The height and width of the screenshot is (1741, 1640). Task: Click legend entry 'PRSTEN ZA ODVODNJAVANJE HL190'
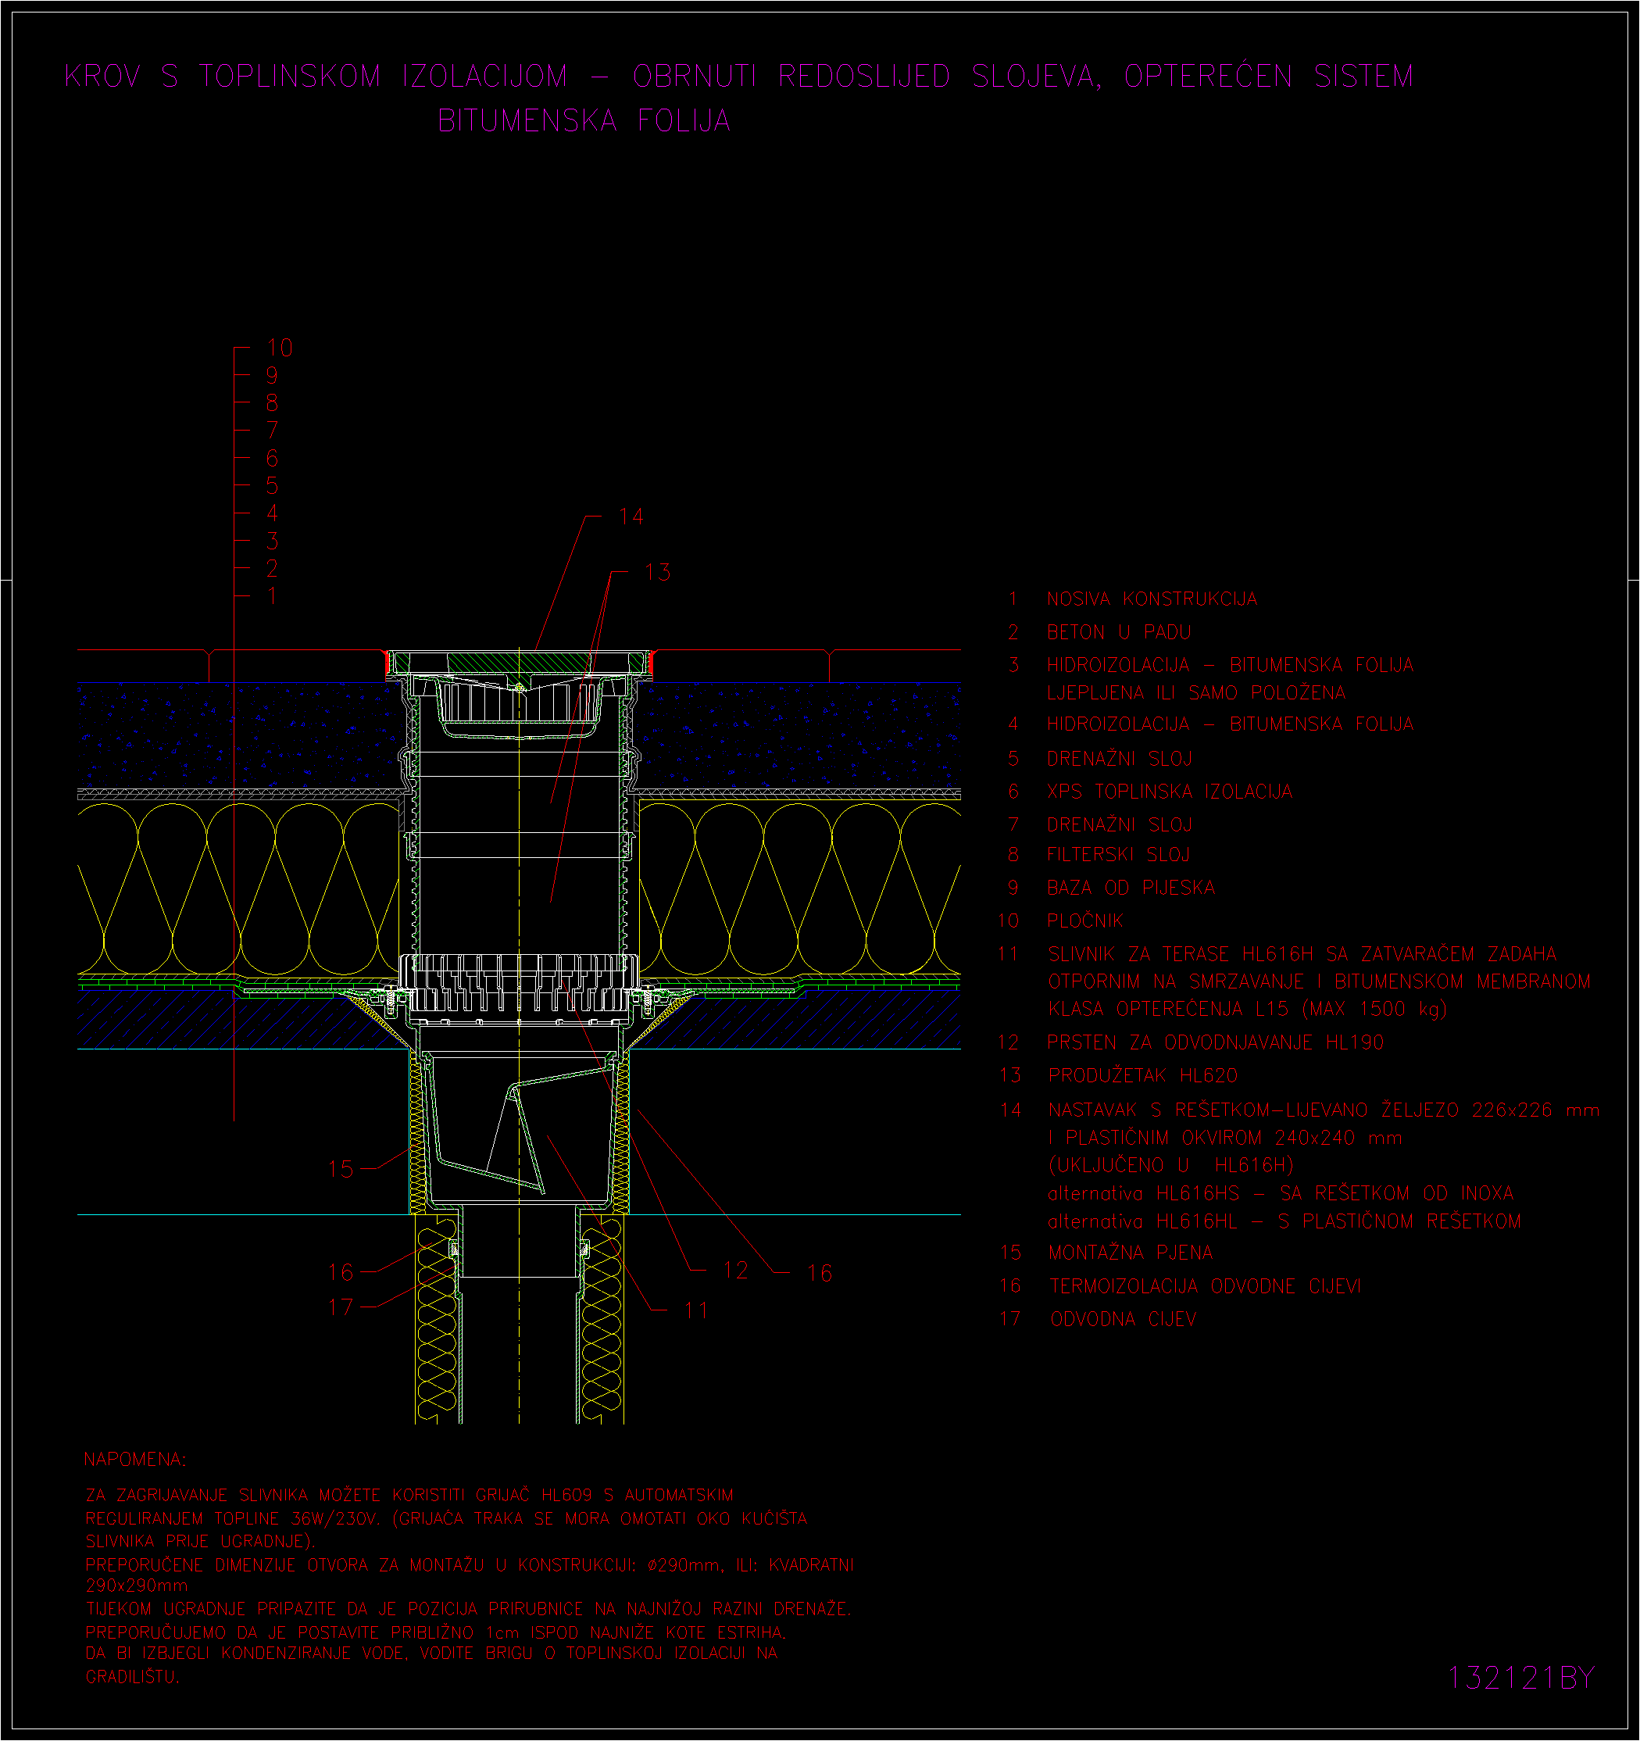click(1214, 1043)
